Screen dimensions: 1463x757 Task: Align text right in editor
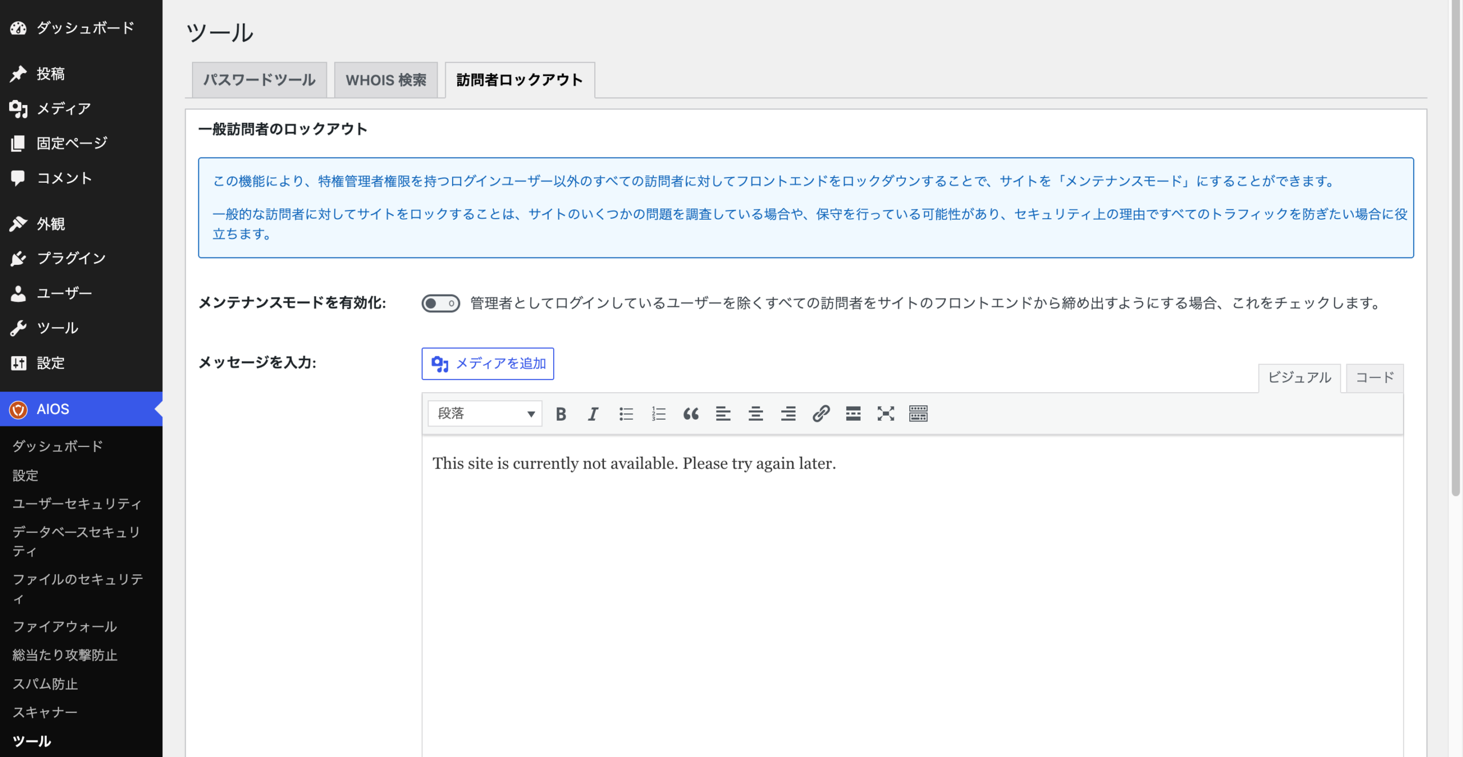click(x=788, y=414)
